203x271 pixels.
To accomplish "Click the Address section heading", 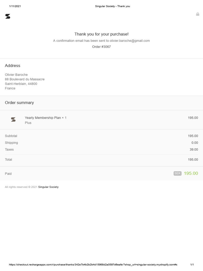I will pos(12,66).
